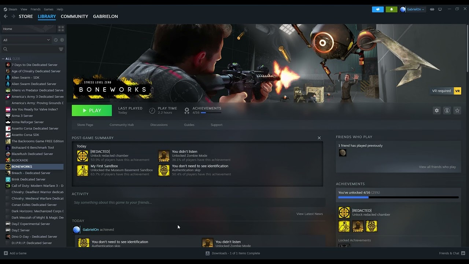Open the Support link
469x264 pixels.
point(217,125)
